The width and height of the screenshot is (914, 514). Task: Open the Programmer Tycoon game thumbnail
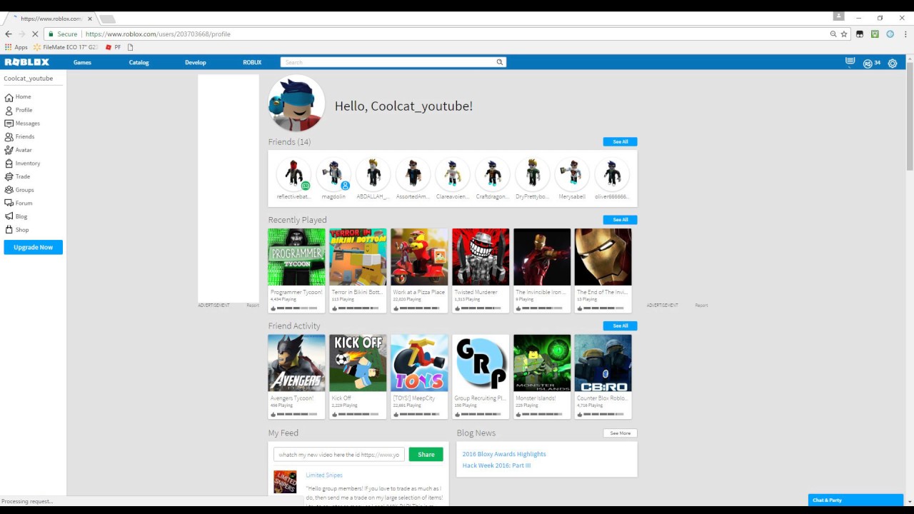[x=296, y=257]
